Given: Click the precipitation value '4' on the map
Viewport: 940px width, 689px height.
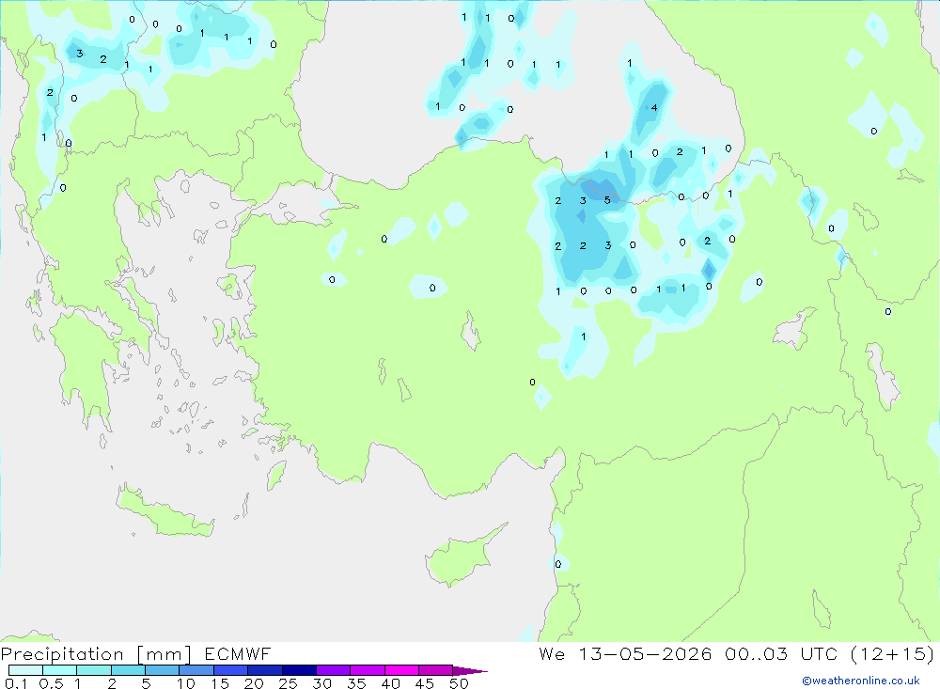Looking at the screenshot, I should [654, 108].
